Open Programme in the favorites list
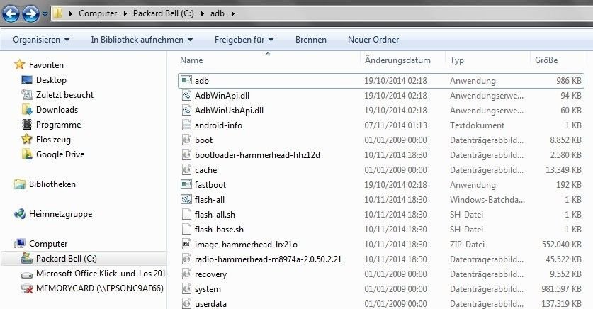Screen dimensions: 593x309 pos(58,125)
